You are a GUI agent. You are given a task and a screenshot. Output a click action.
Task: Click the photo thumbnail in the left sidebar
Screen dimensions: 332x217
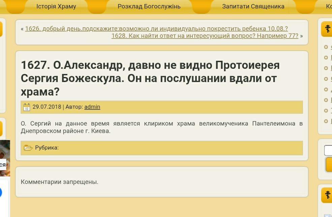pos(5,158)
